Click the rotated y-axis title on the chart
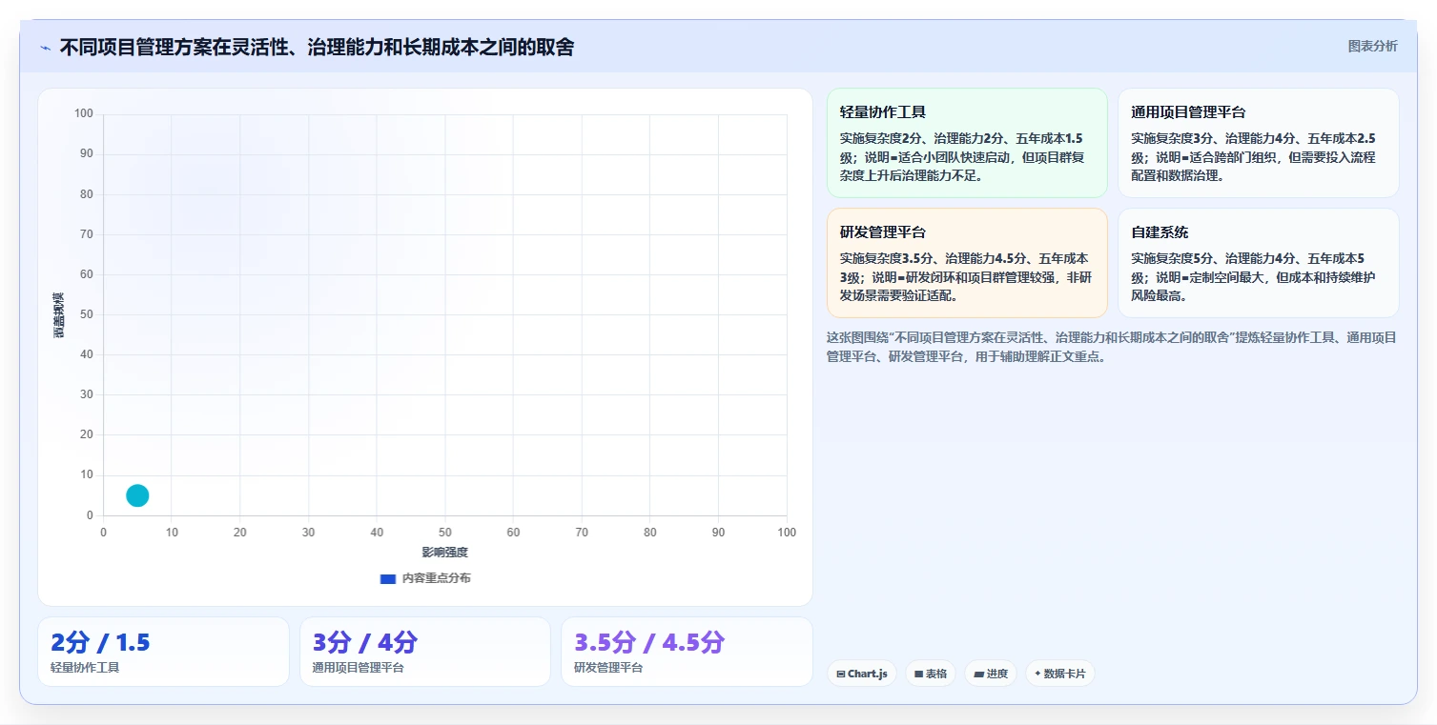Viewport: 1437px width, 725px height. click(x=59, y=314)
